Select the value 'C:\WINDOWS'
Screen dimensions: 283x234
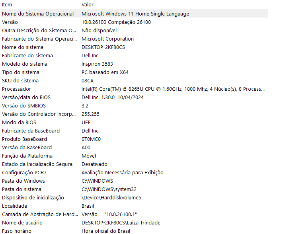coord(97,181)
